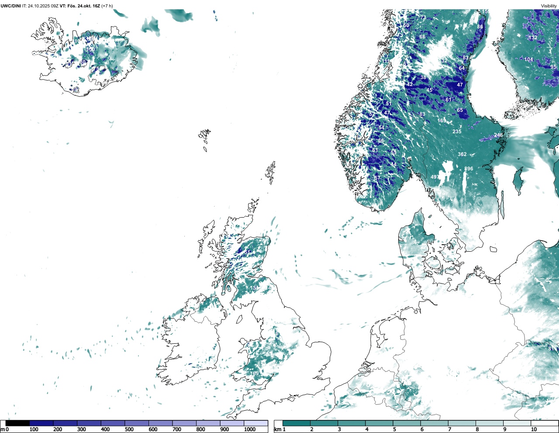Click the 'km' unit label of right legend
Image resolution: width=559 pixels, height=433 pixels.
277,430
